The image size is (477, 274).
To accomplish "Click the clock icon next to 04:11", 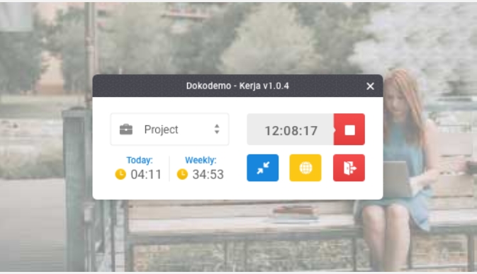I will 120,174.
